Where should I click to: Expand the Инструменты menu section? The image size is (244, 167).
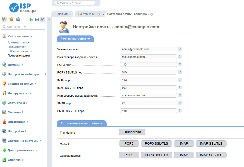tap(31, 93)
